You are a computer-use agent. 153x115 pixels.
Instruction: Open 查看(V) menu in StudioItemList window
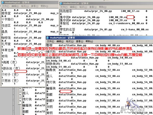(93, 7)
